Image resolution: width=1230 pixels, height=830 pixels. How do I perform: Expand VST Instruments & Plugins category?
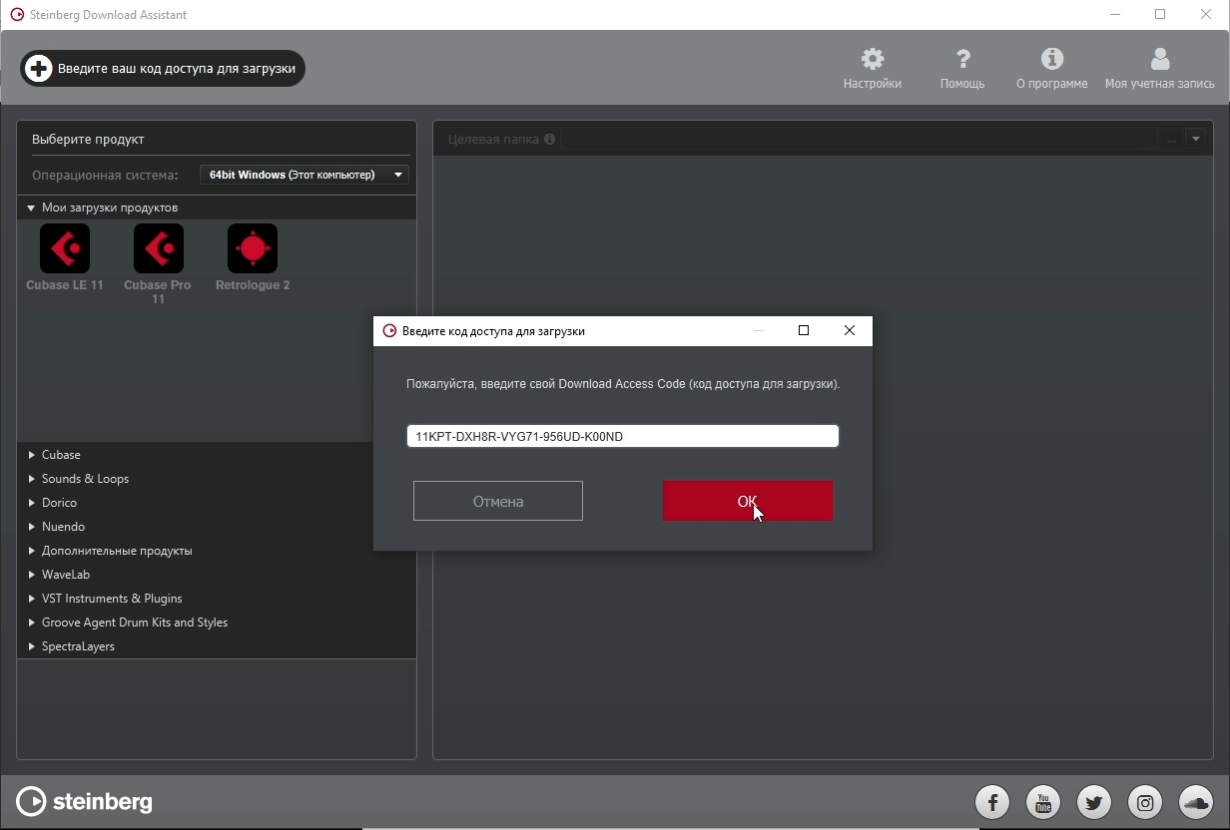32,599
